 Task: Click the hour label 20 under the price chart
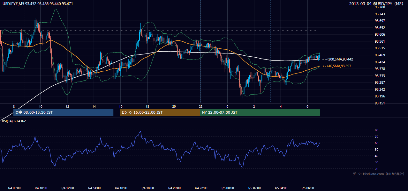[174, 106]
